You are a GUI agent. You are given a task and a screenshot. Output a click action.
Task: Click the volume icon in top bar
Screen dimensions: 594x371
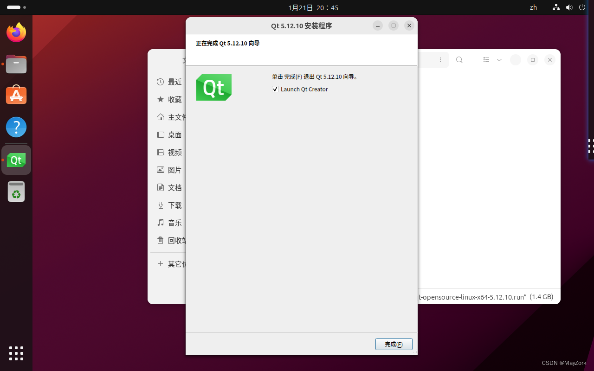coord(569,7)
